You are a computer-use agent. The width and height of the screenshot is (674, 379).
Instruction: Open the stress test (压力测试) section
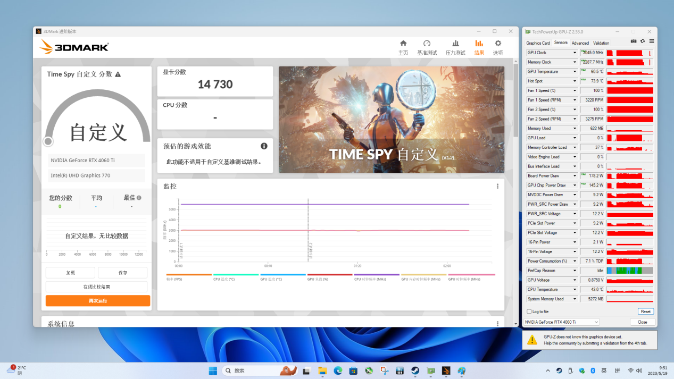point(455,47)
